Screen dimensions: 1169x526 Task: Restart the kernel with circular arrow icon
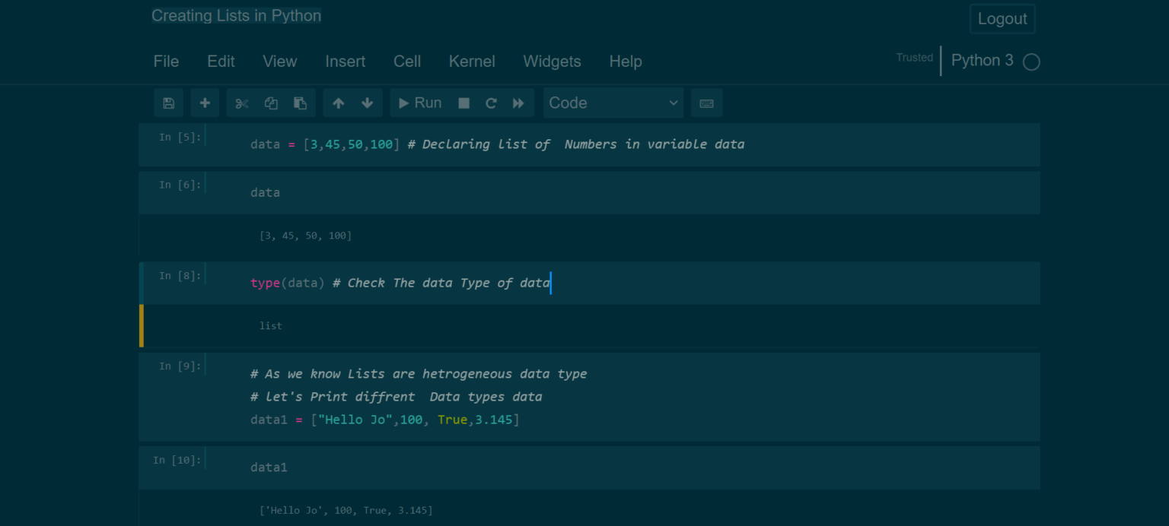491,103
